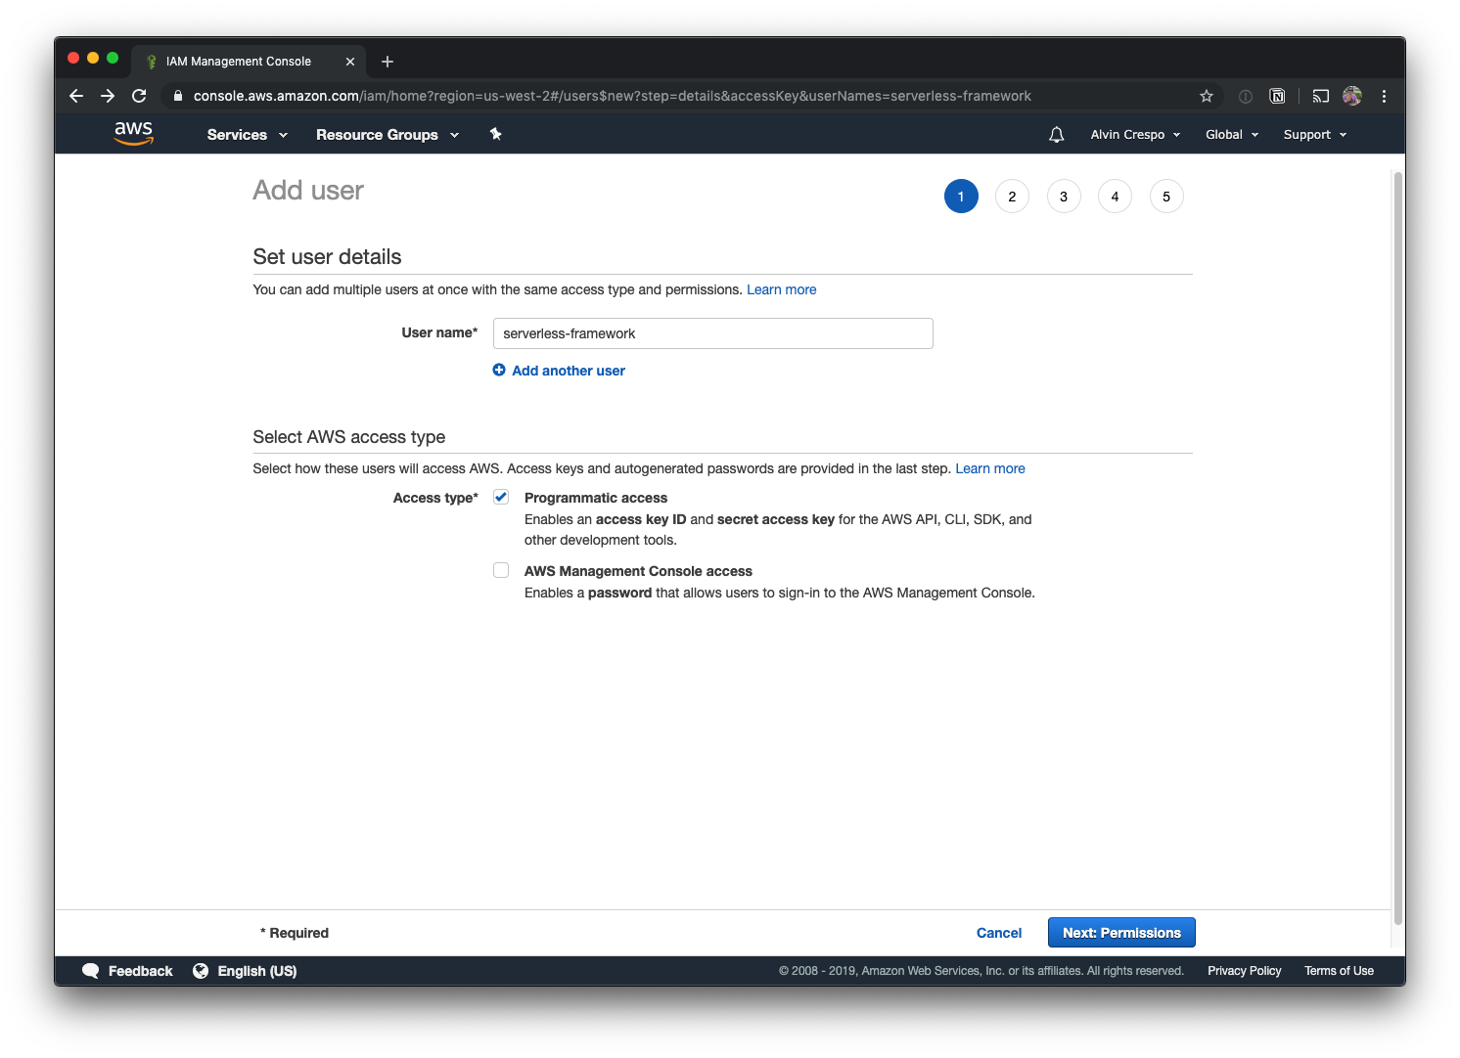
Task: Open the Resource Groups dropdown
Action: click(x=387, y=135)
